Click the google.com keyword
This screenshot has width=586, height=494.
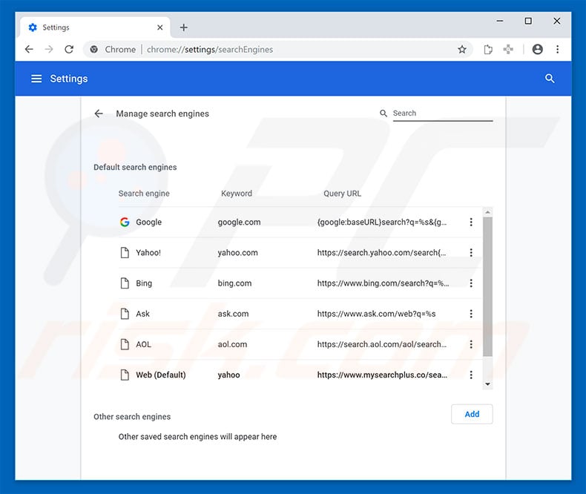[239, 222]
